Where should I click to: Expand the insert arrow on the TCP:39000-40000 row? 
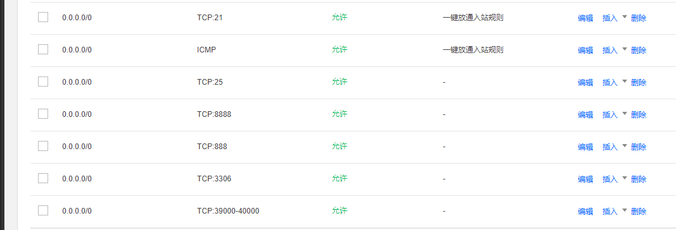[624, 210]
